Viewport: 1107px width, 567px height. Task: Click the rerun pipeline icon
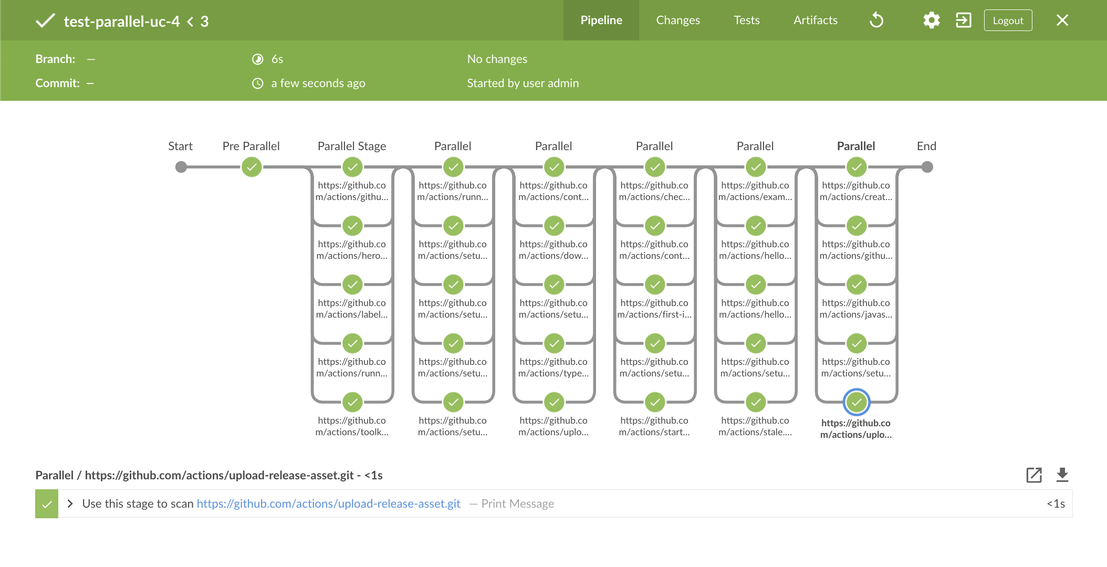point(876,20)
